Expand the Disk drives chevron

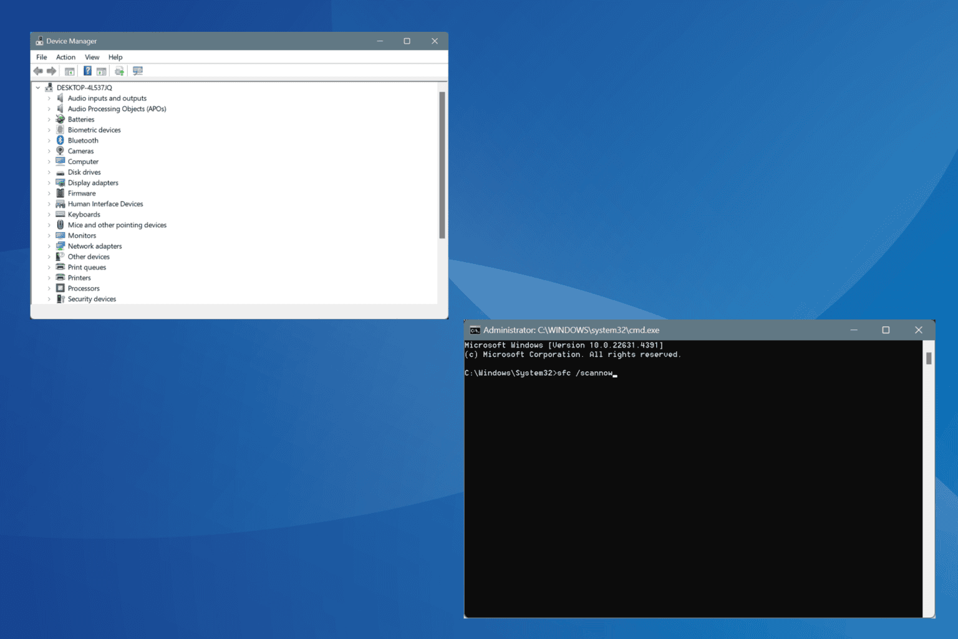point(49,172)
